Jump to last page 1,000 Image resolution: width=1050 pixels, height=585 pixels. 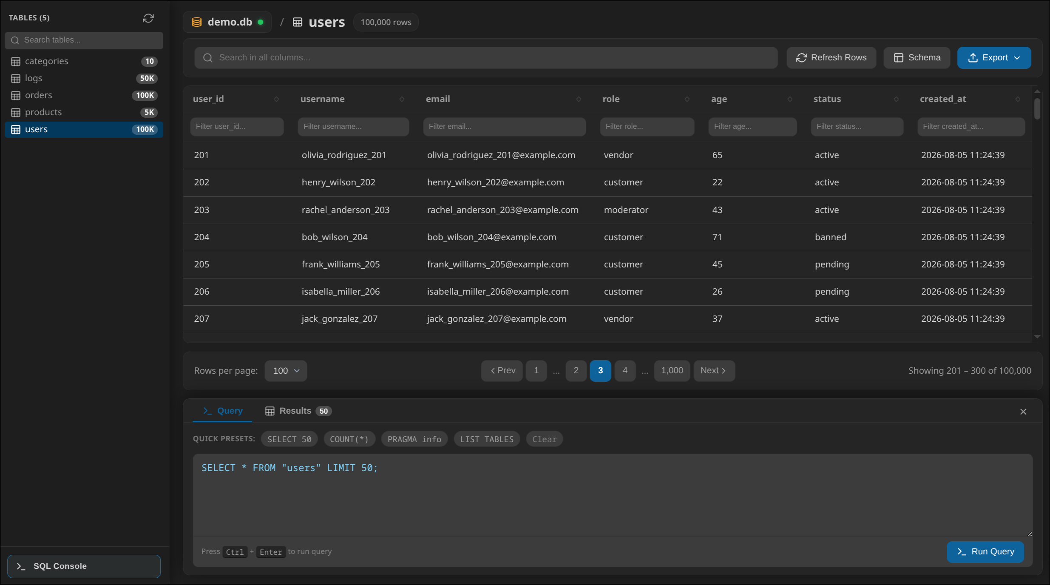672,371
